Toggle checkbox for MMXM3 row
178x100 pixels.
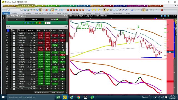[14, 38]
